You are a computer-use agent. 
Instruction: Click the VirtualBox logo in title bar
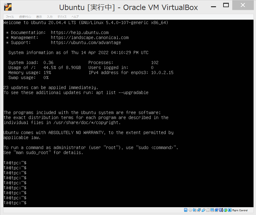8,7
